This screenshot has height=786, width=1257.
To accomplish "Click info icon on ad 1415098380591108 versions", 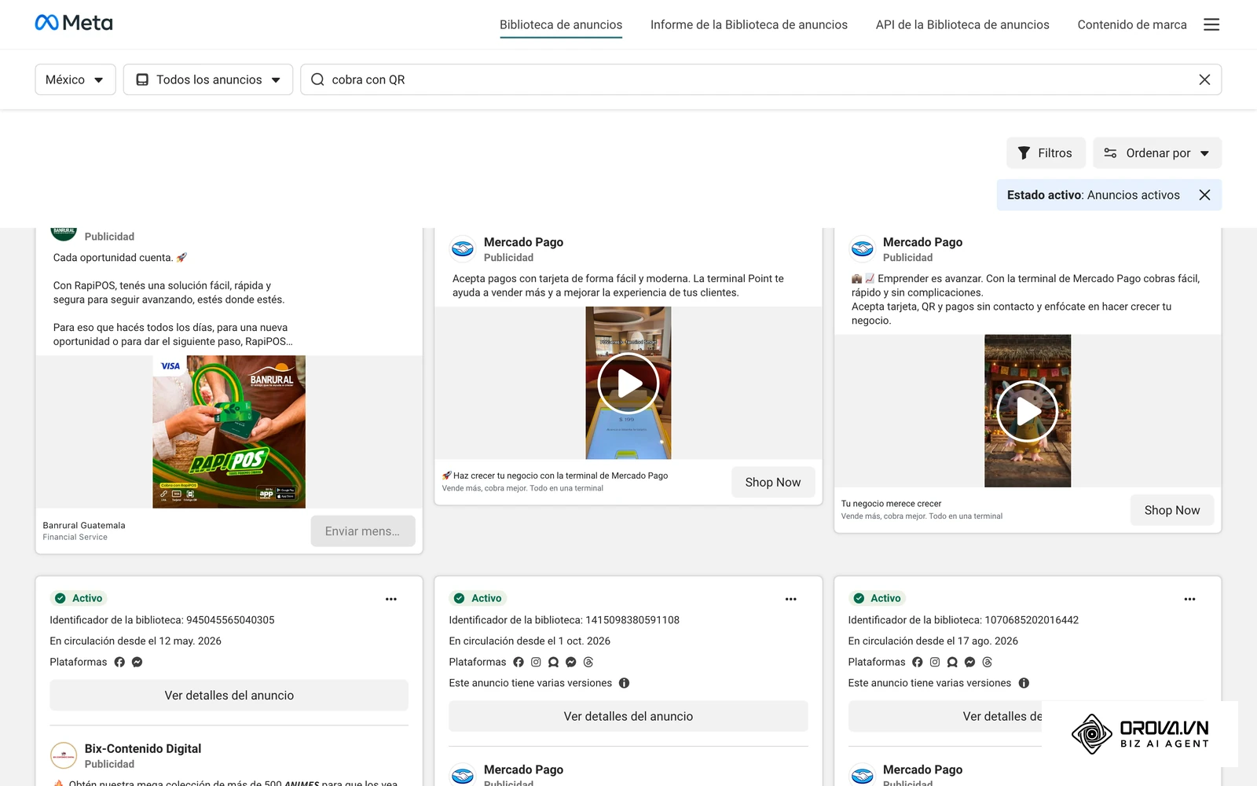I will coord(625,683).
